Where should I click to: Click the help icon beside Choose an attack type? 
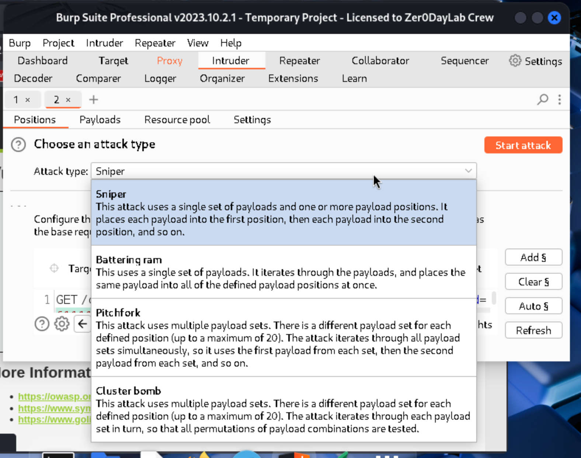(18, 145)
